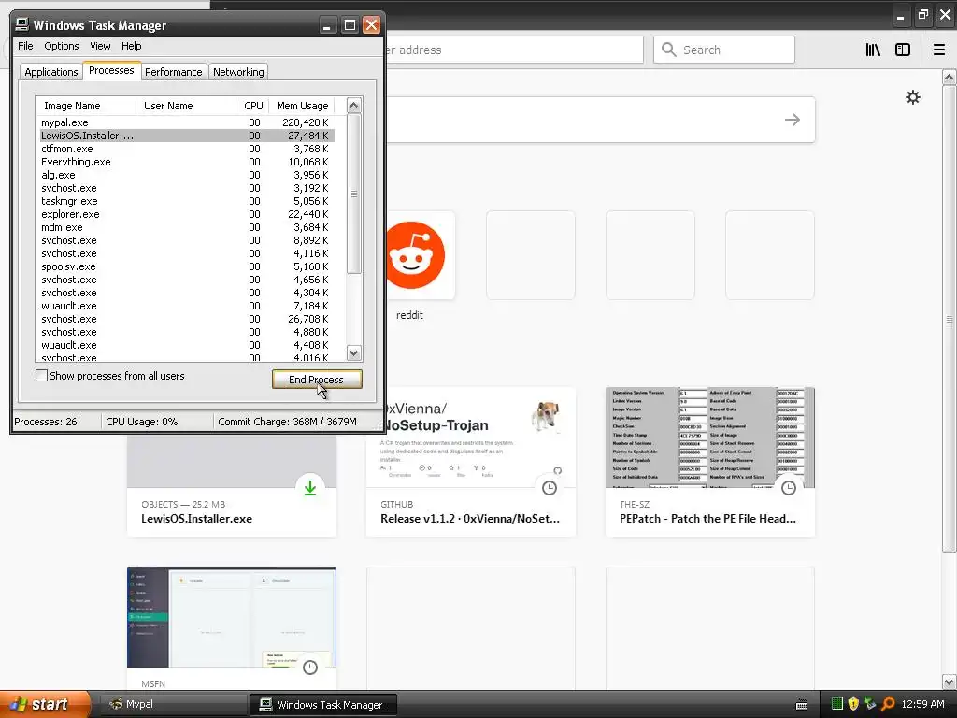Open the Options menu
Image resolution: width=957 pixels, height=718 pixels.
click(x=61, y=46)
